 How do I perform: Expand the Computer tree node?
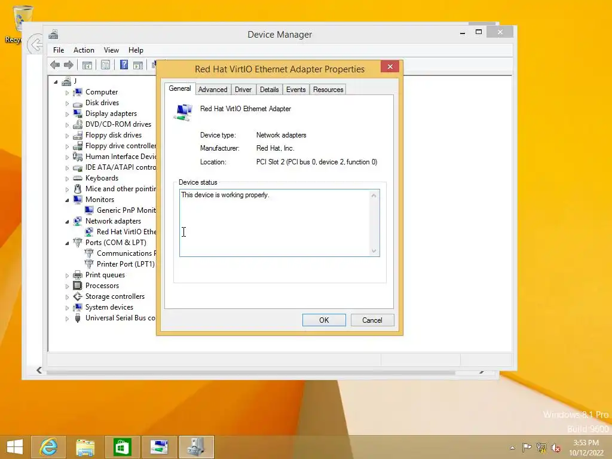(x=67, y=93)
